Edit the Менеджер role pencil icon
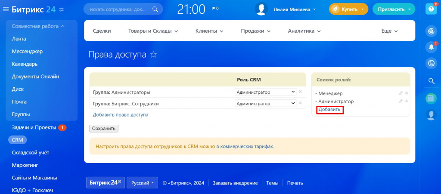The width and height of the screenshot is (441, 194). 401,93
